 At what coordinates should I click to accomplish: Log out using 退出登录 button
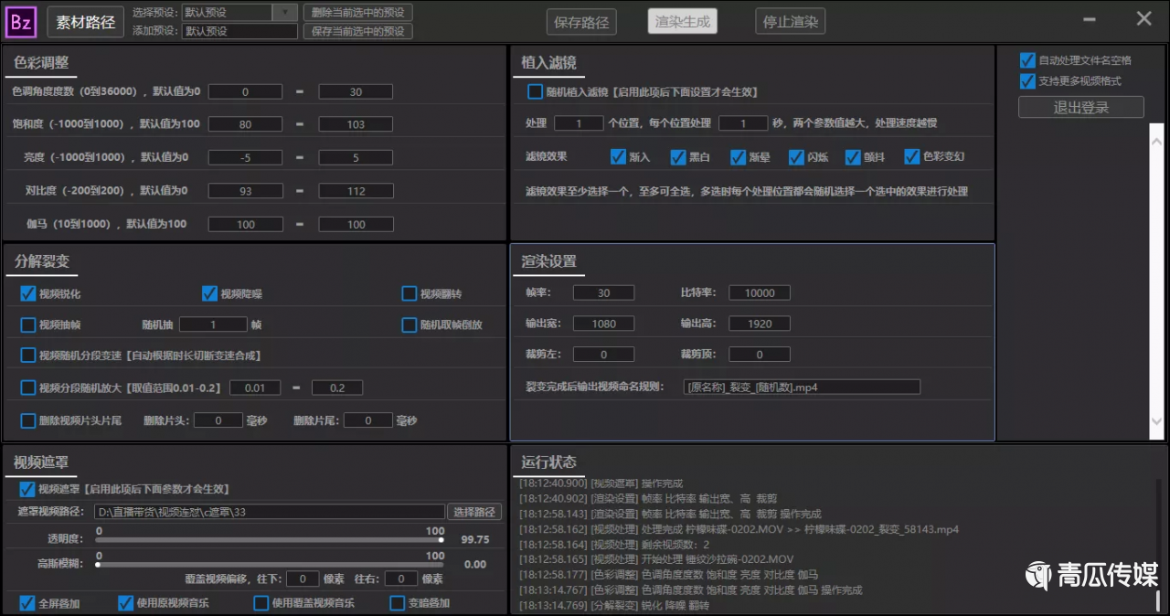pos(1080,107)
